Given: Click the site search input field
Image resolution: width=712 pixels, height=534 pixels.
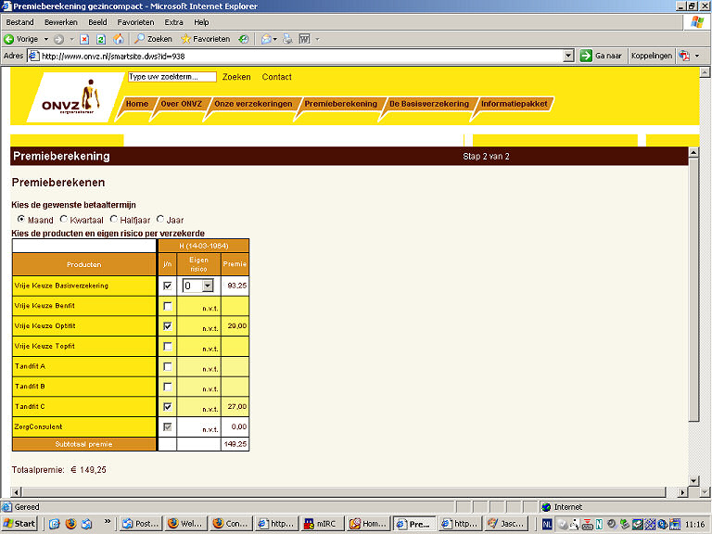Looking at the screenshot, I should (x=172, y=77).
